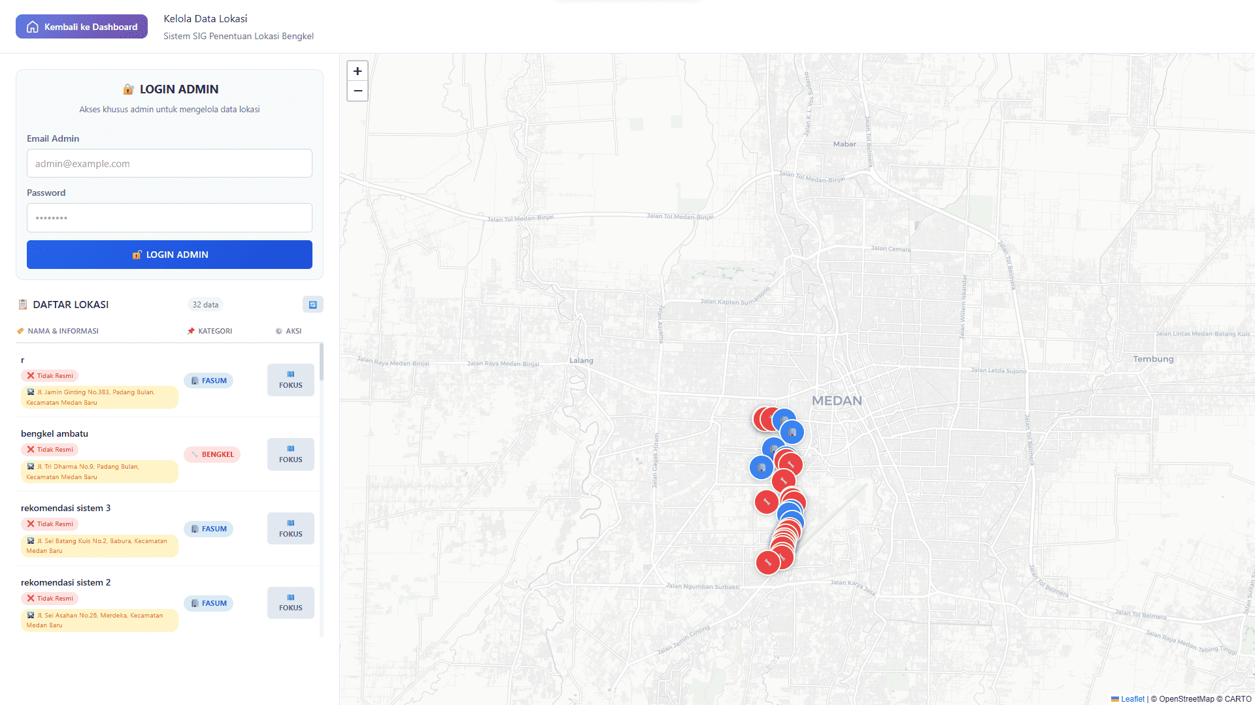Click Kembali ke Dashboard button

82,27
